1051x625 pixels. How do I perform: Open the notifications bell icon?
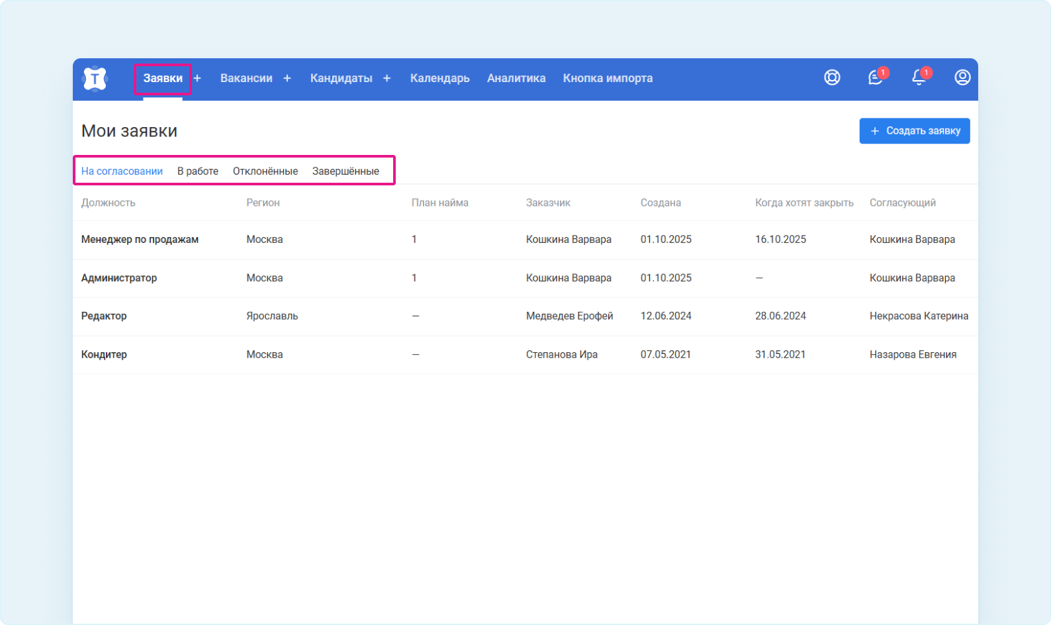[x=919, y=77]
